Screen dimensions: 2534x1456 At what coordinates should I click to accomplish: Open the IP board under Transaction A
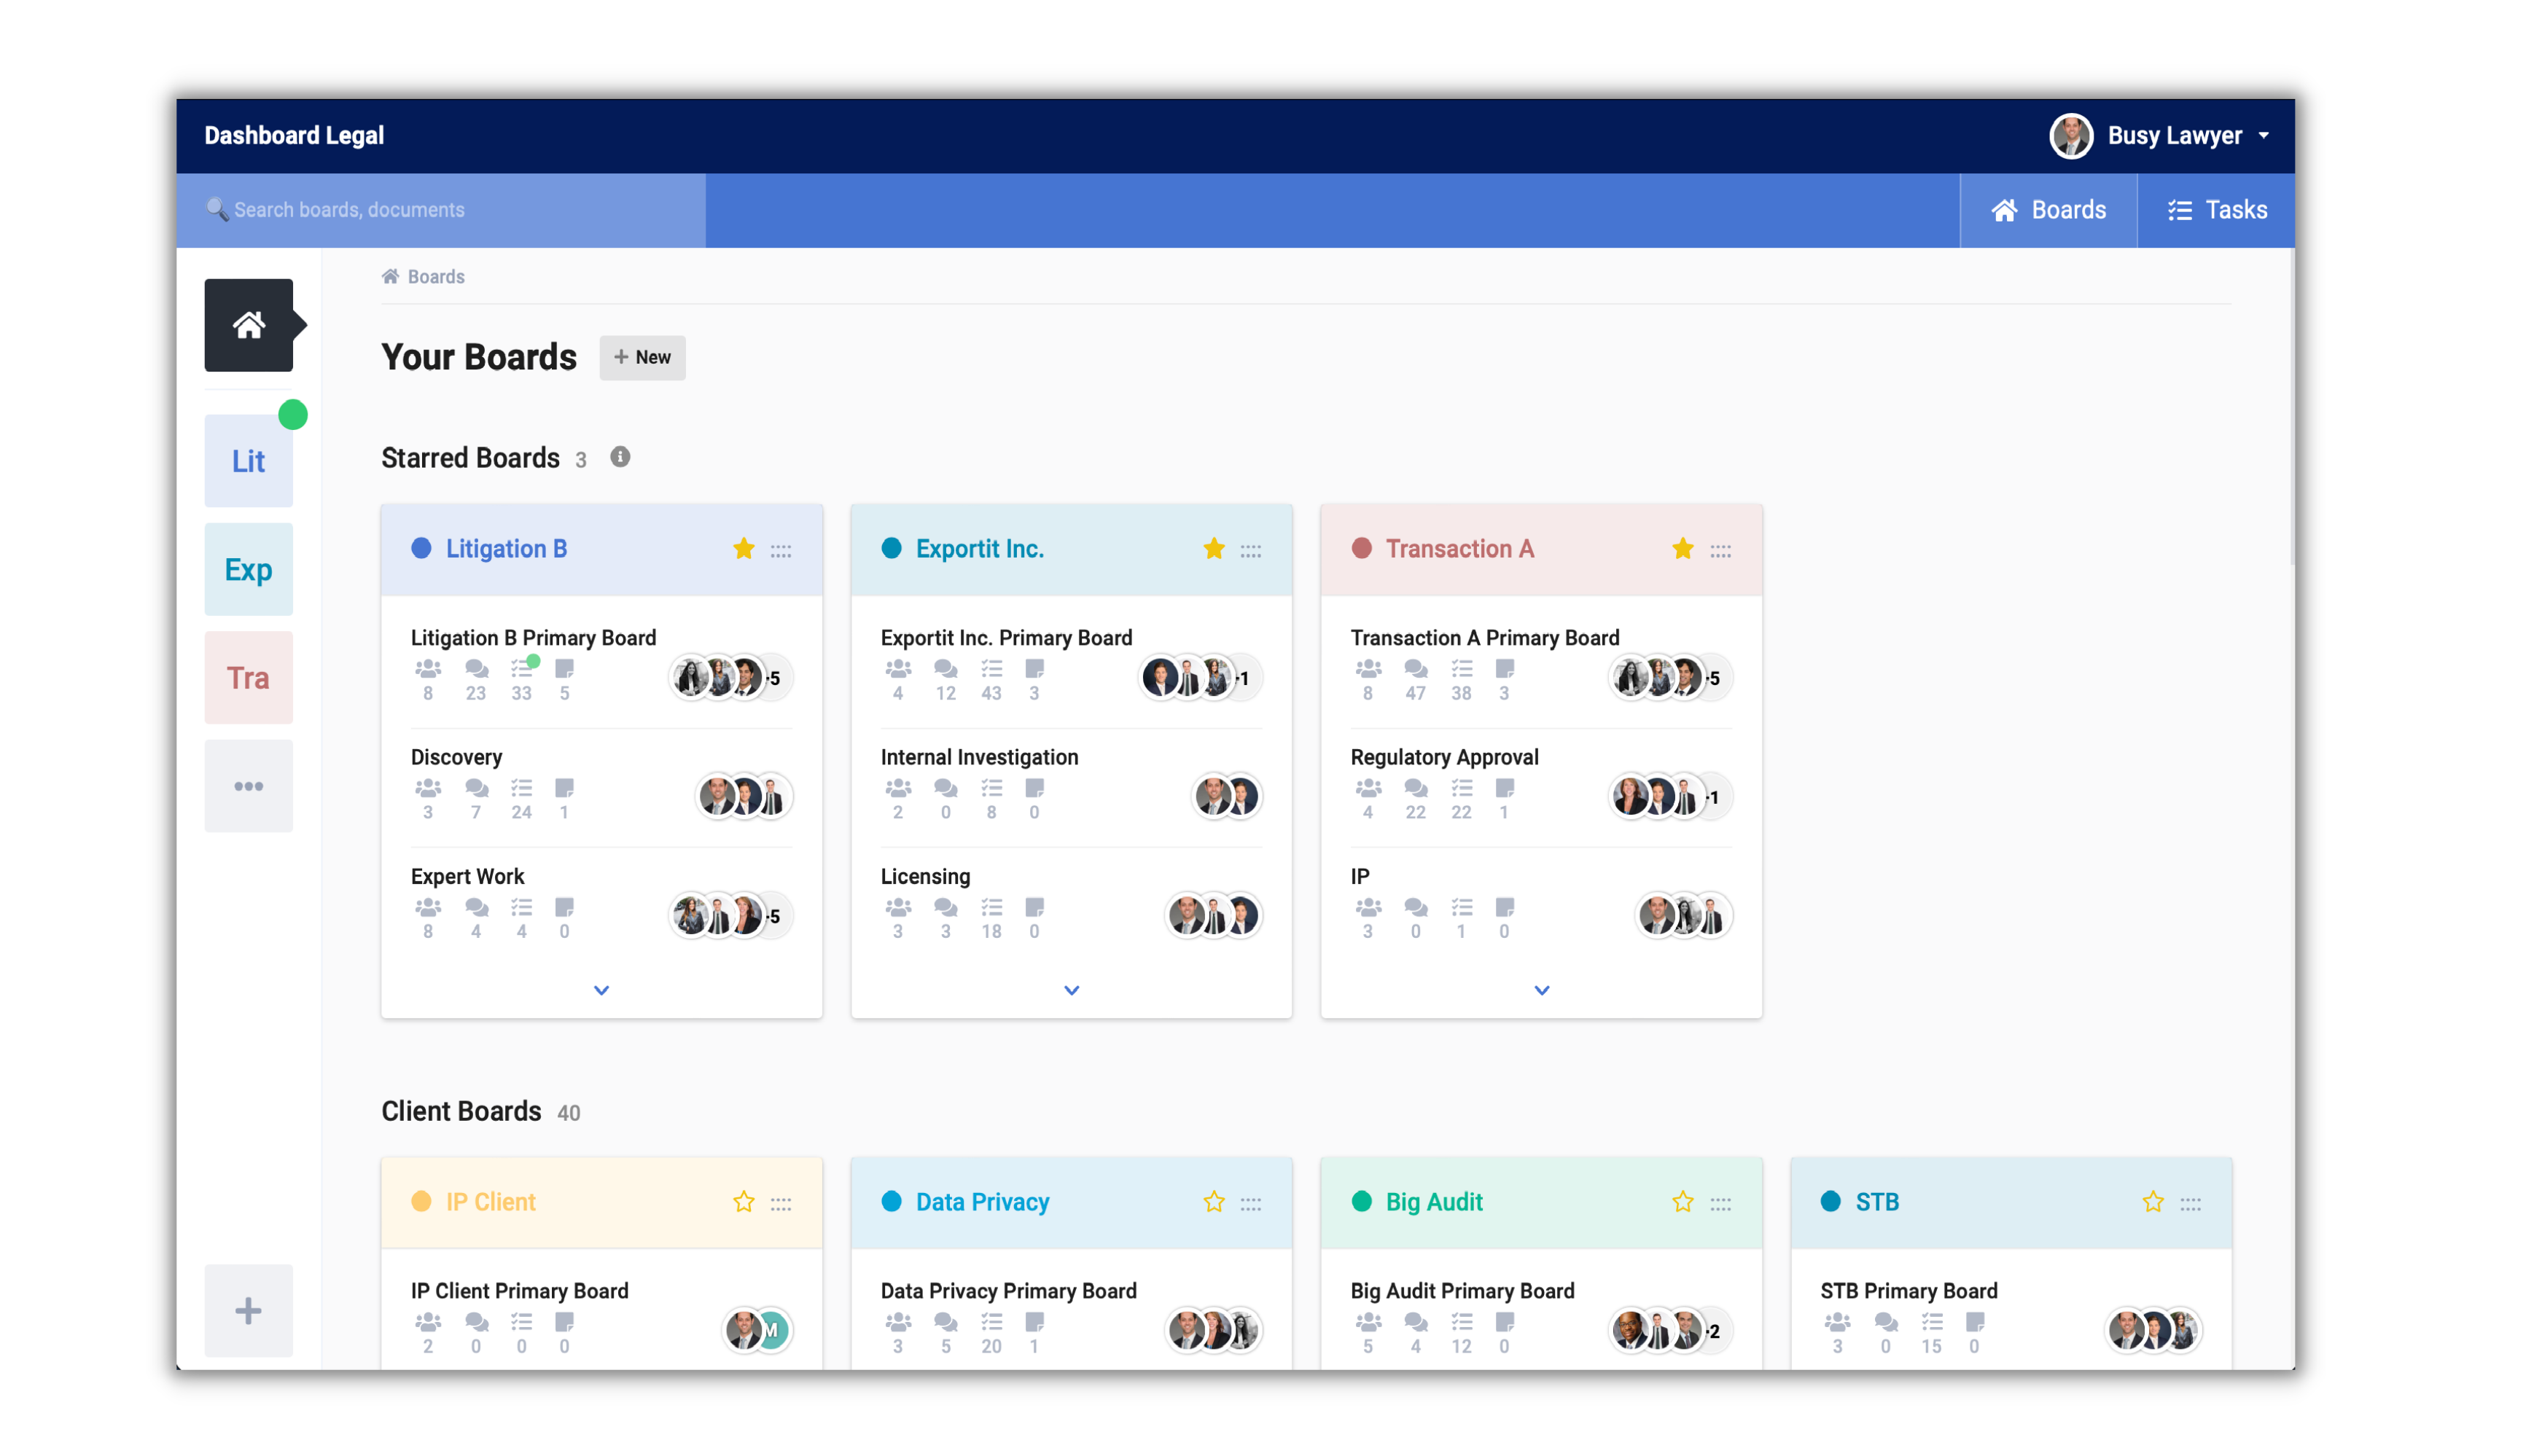pyautogui.click(x=1360, y=876)
